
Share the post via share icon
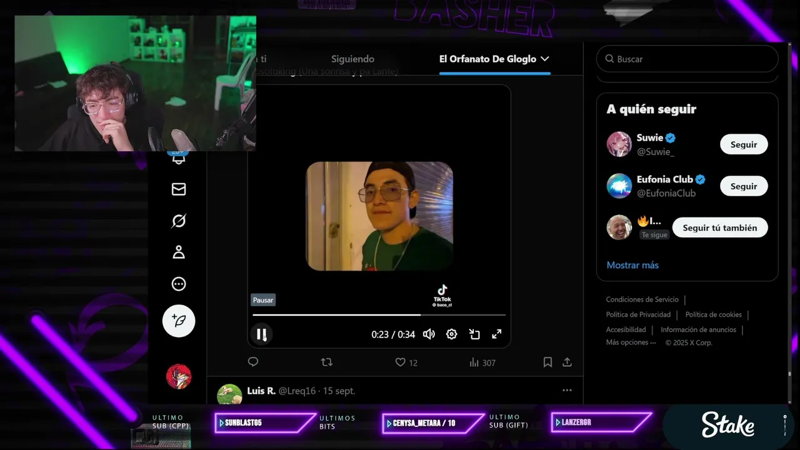point(567,362)
